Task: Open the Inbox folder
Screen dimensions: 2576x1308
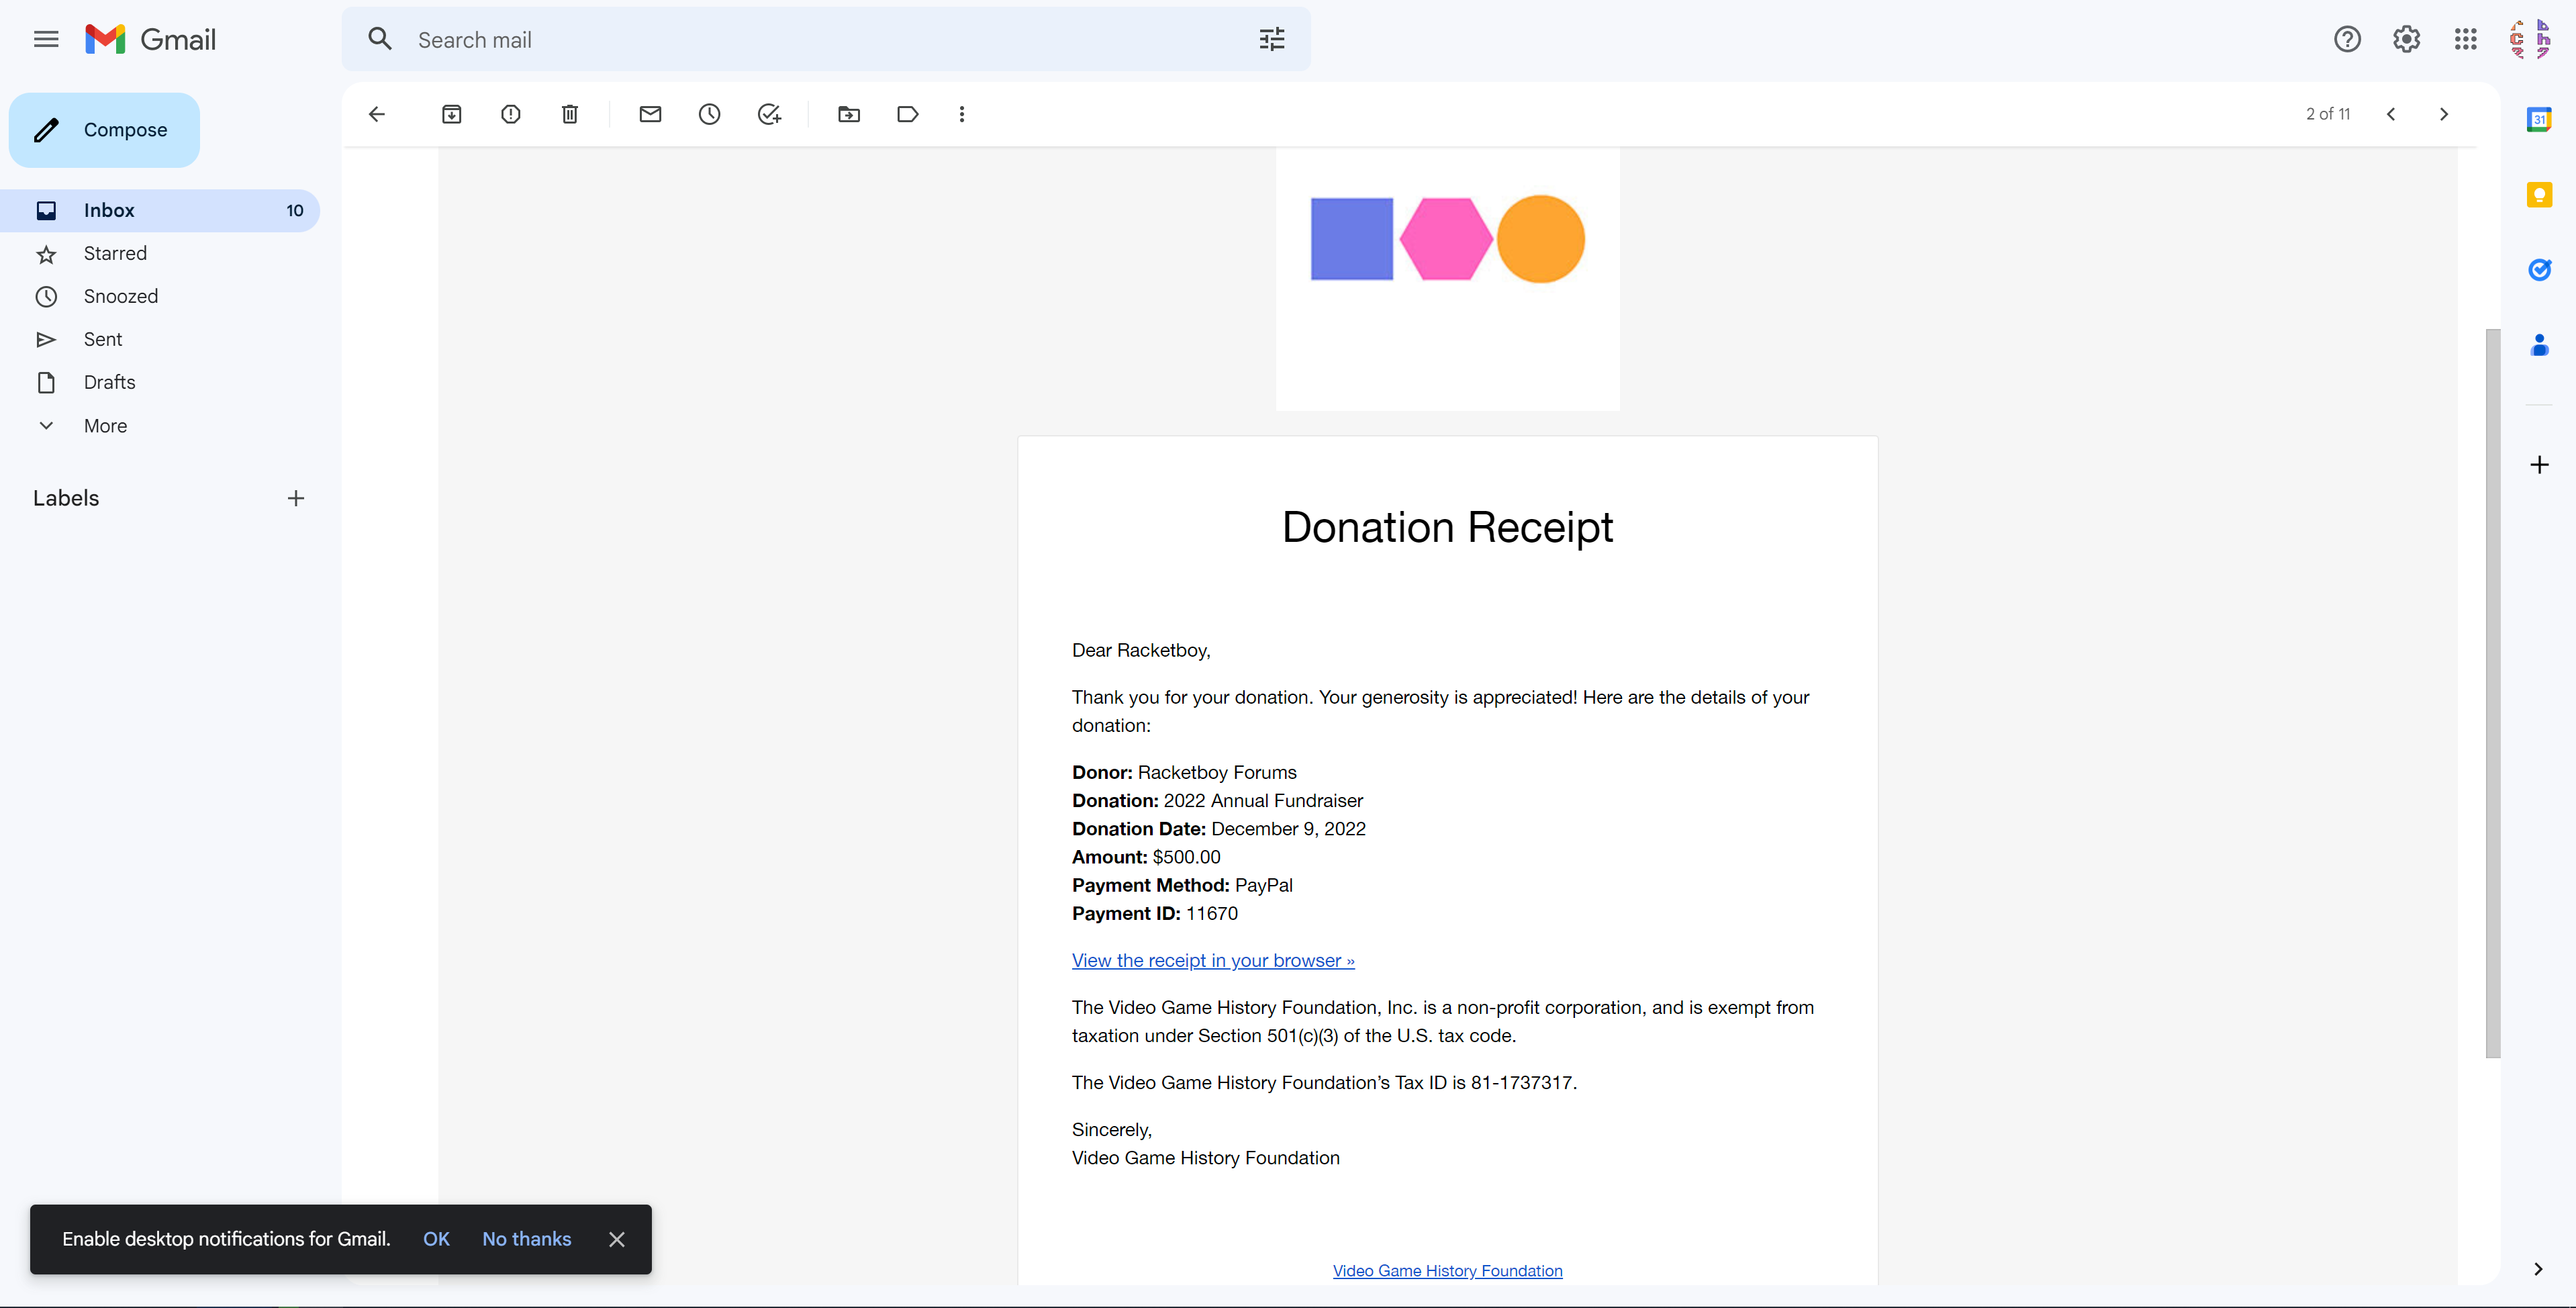Action: click(x=160, y=210)
